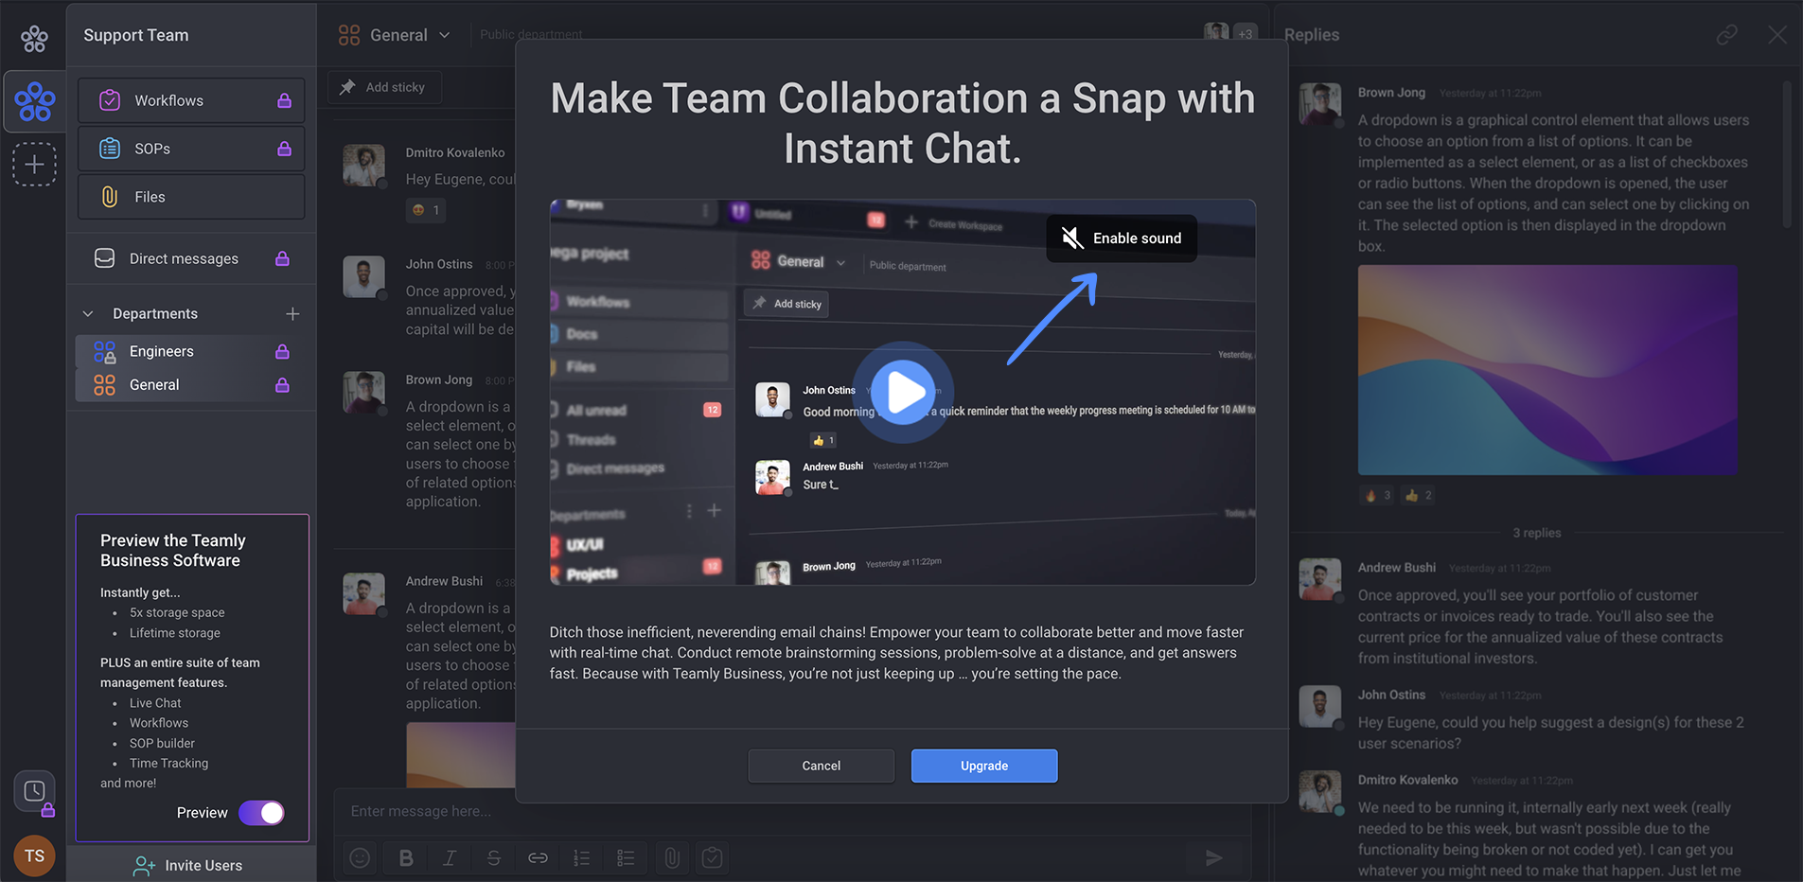Click John Ostins' name in chat
Screen dimensions: 1803x882
tap(439, 264)
